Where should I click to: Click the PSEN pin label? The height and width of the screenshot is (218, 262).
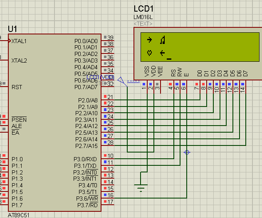19,120
